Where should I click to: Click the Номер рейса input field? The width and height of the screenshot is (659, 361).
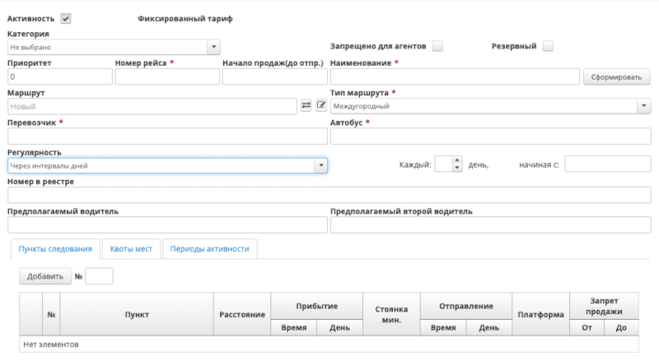pyautogui.click(x=167, y=76)
